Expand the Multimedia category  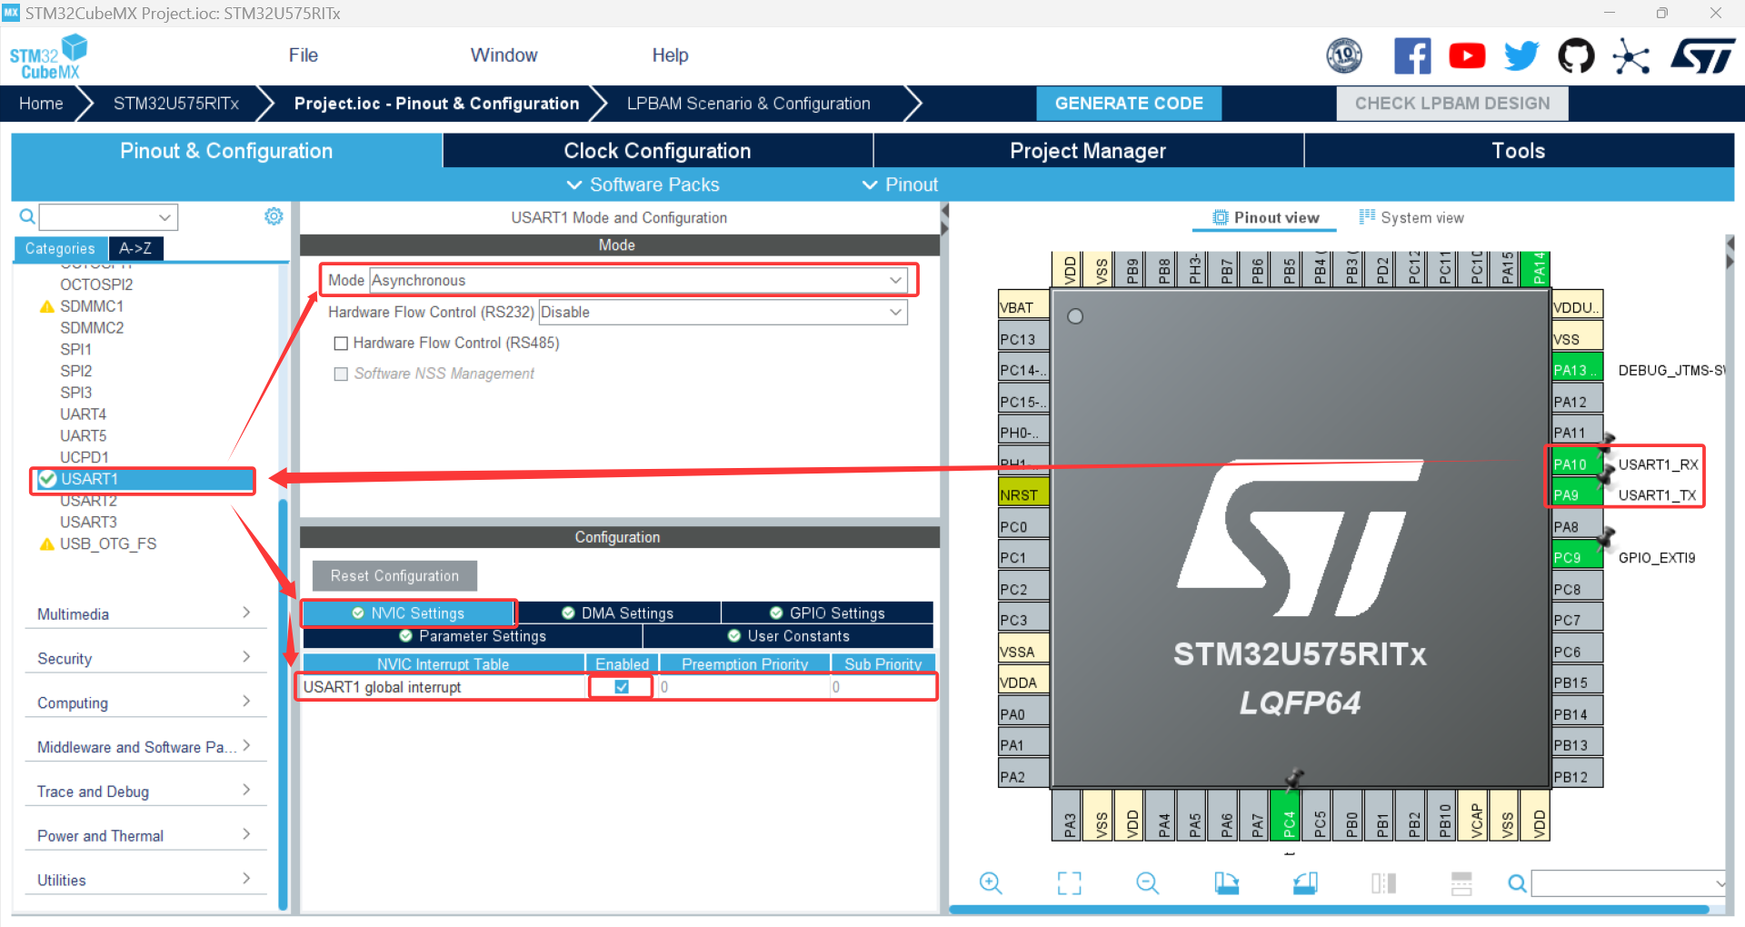pyautogui.click(x=145, y=614)
